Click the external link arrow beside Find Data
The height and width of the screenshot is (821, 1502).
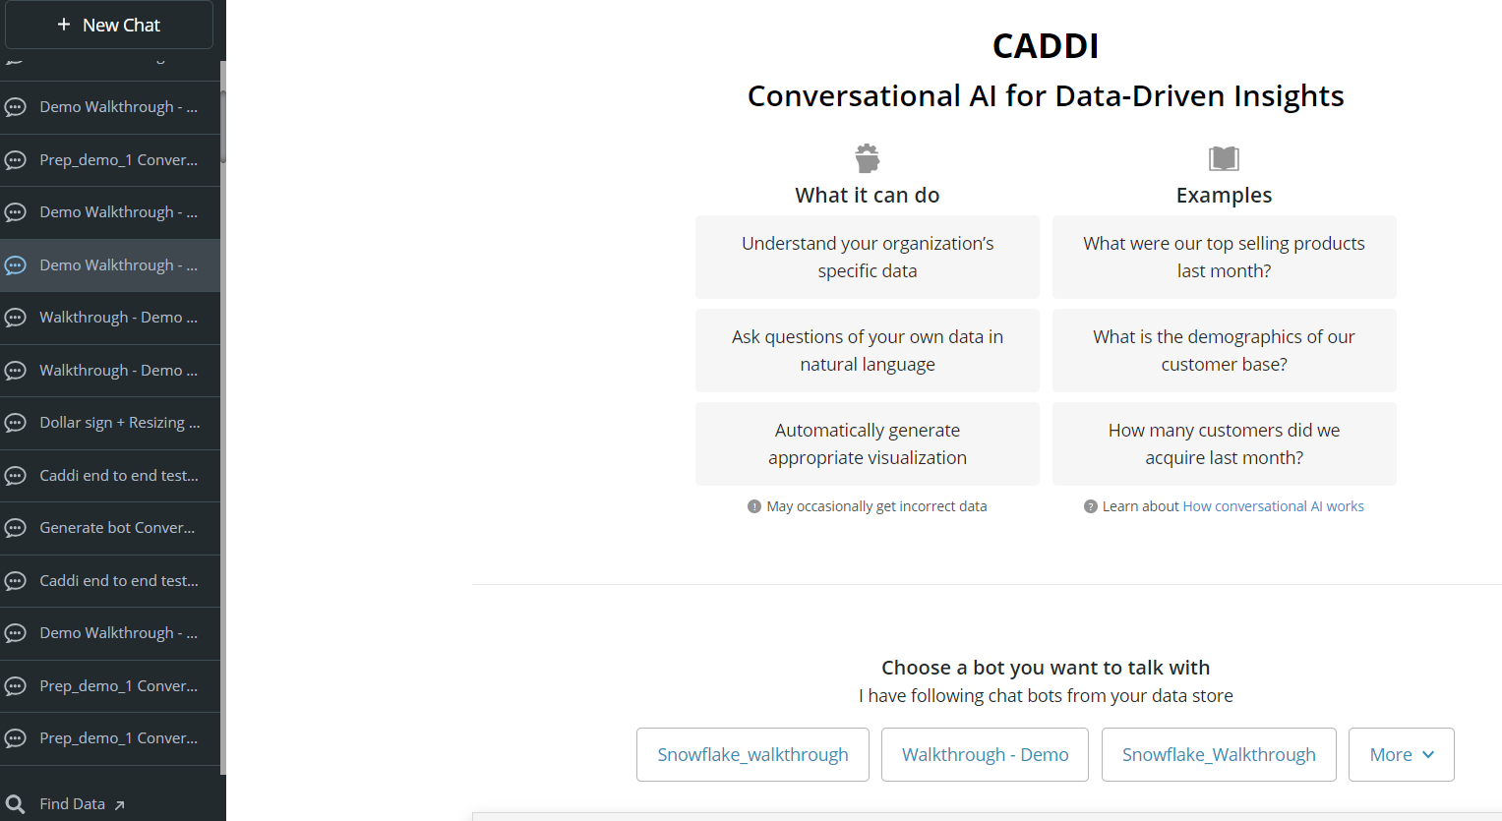(119, 805)
